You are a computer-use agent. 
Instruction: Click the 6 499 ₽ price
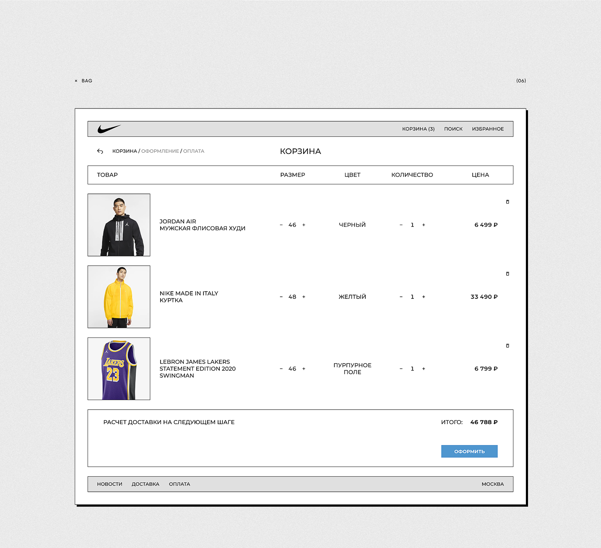click(x=486, y=225)
